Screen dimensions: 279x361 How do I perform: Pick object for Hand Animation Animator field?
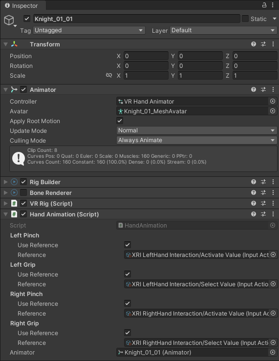pyautogui.click(x=273, y=352)
